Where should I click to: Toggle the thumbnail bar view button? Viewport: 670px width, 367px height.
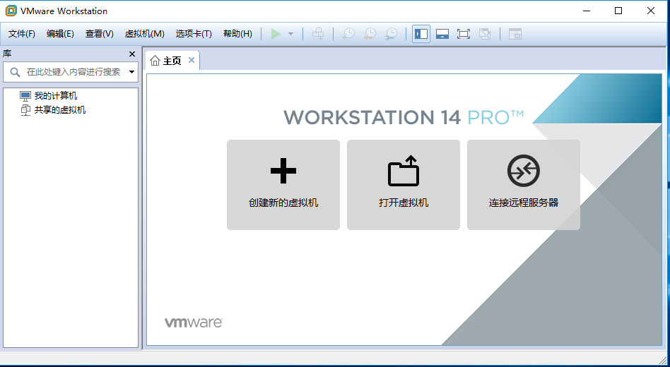click(442, 34)
